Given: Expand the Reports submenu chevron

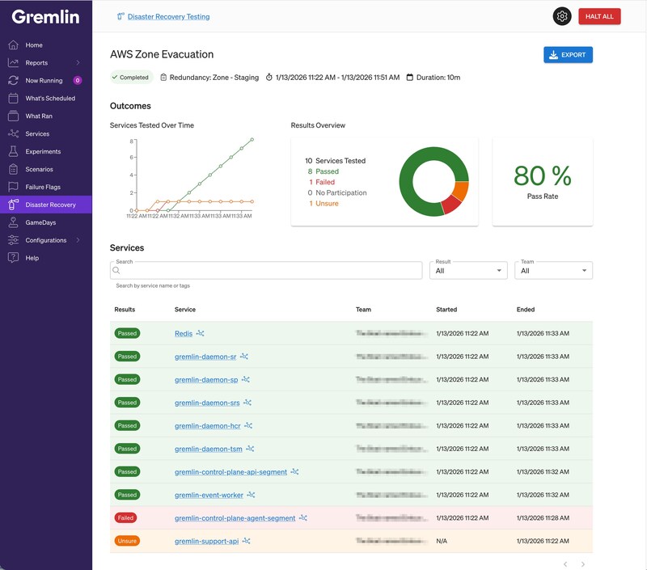Looking at the screenshot, I should click(78, 63).
